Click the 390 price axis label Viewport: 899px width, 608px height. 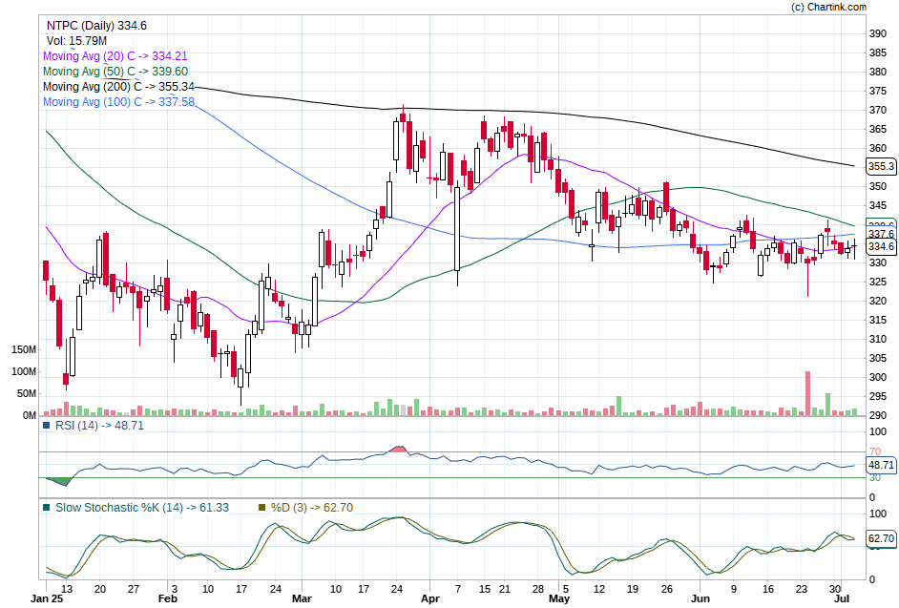pos(878,33)
